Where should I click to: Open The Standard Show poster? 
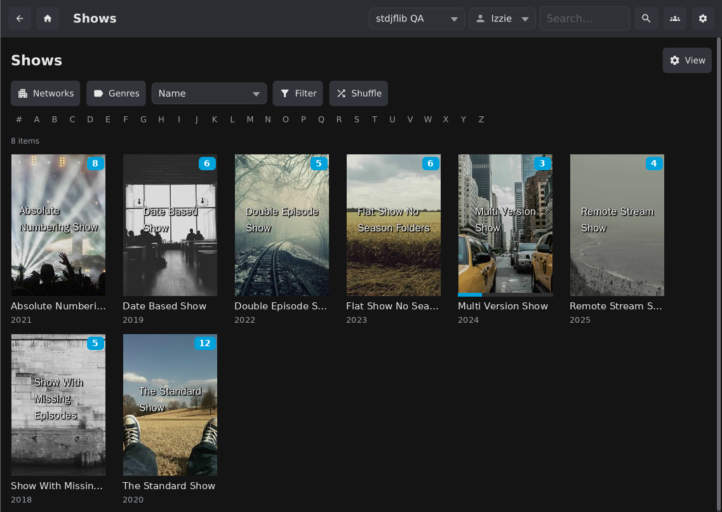coord(170,405)
